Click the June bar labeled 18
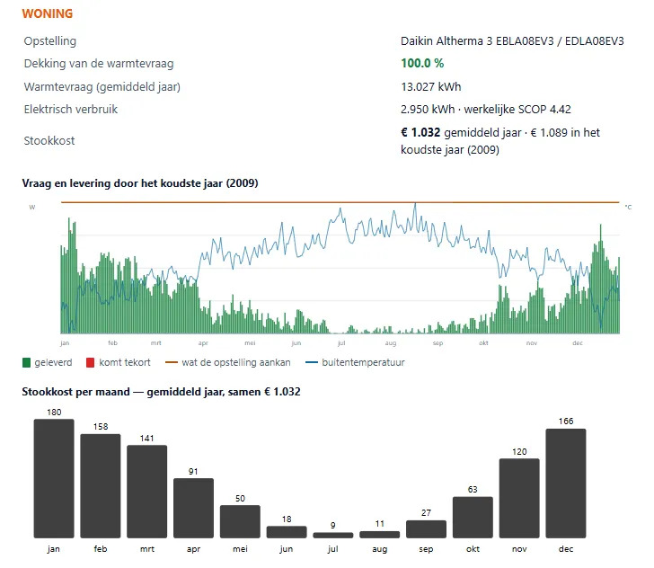The width and height of the screenshot is (654, 568). (287, 532)
